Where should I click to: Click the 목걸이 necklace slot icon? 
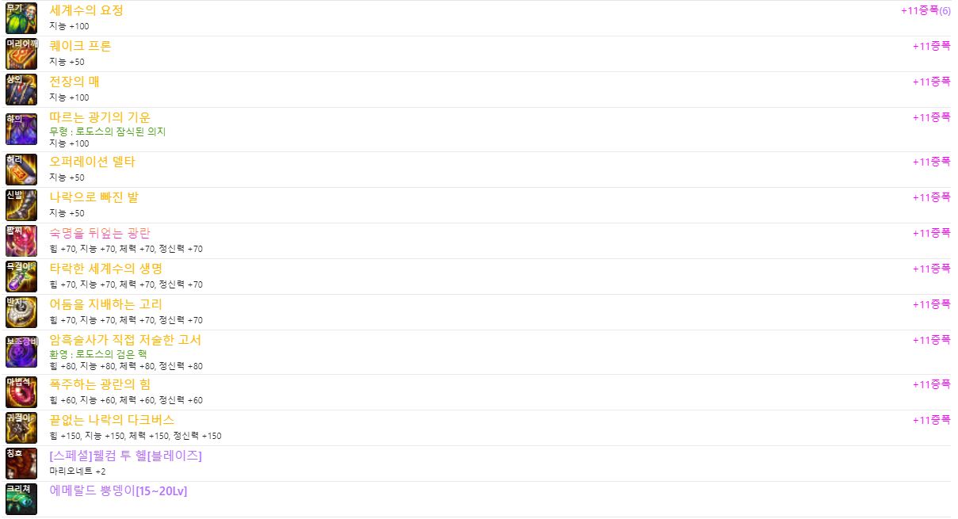(21, 277)
